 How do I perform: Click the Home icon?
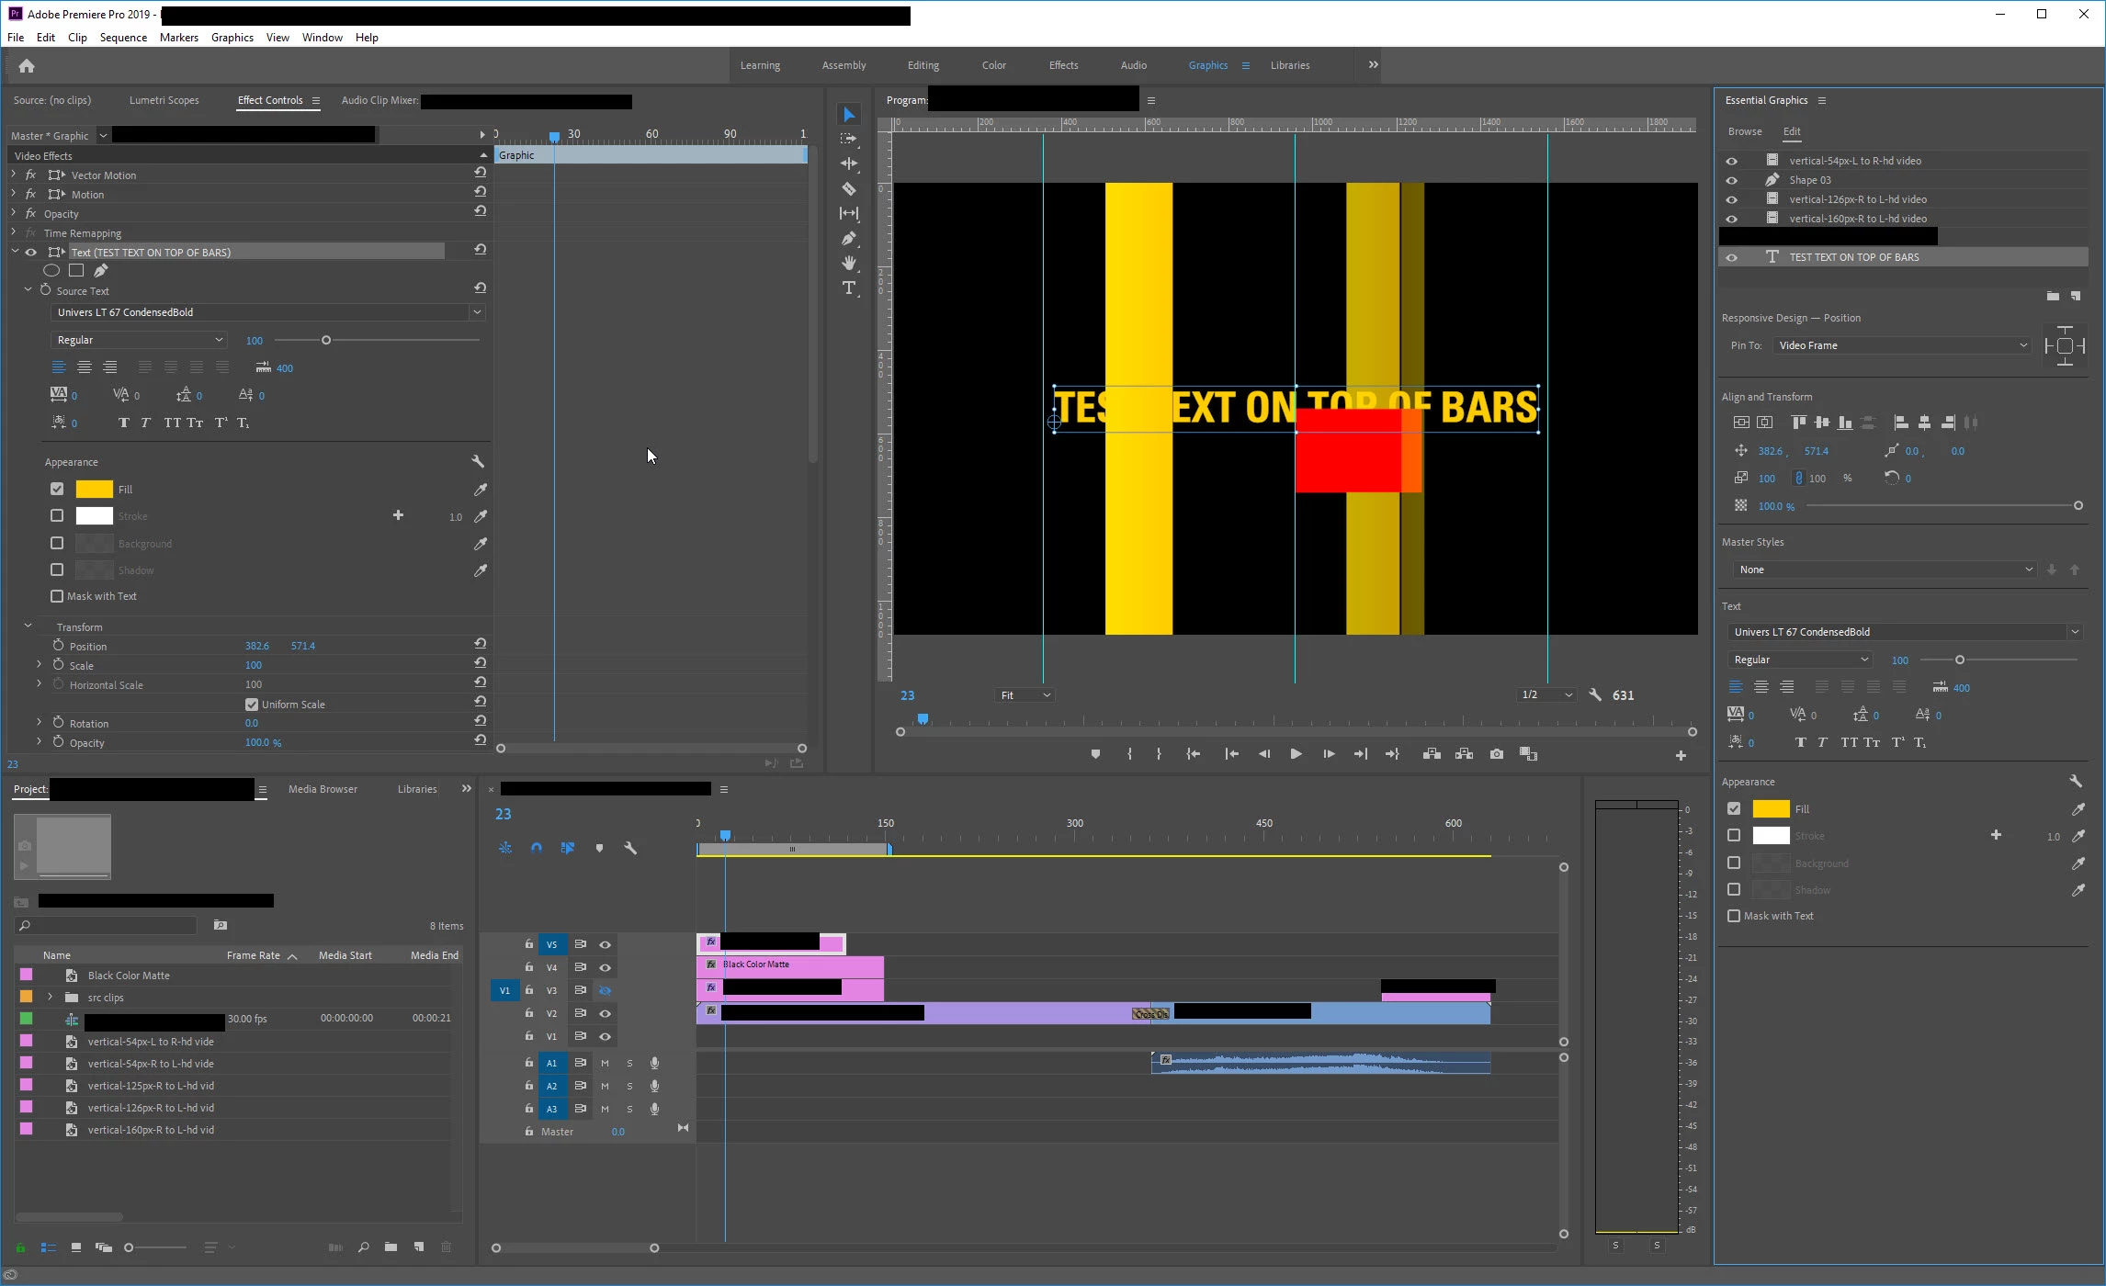click(x=27, y=66)
